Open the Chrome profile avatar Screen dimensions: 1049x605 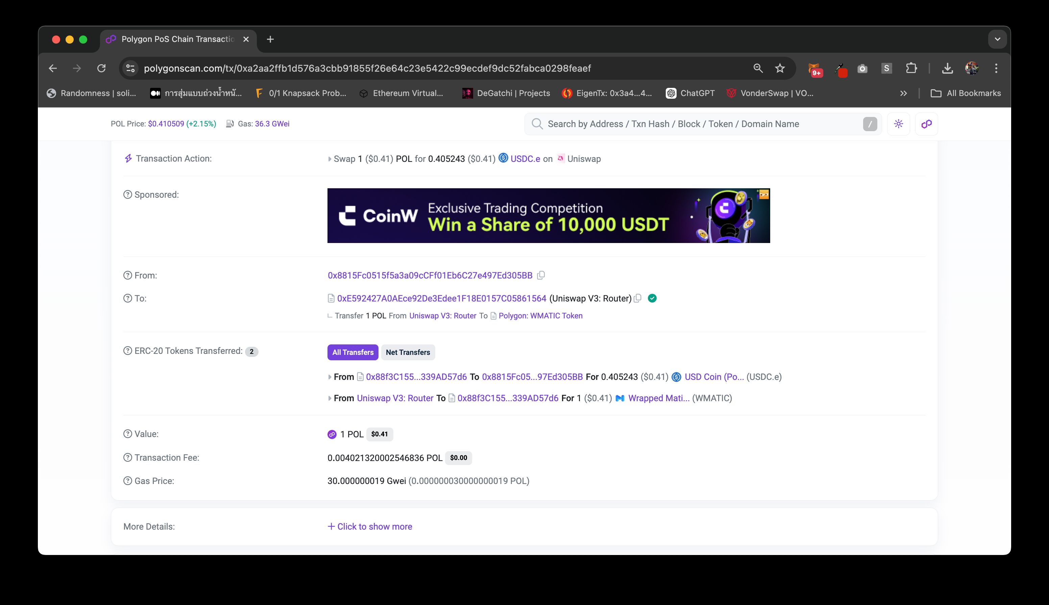point(972,68)
